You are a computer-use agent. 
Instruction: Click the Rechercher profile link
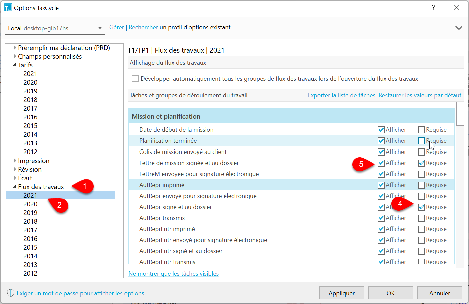(143, 27)
